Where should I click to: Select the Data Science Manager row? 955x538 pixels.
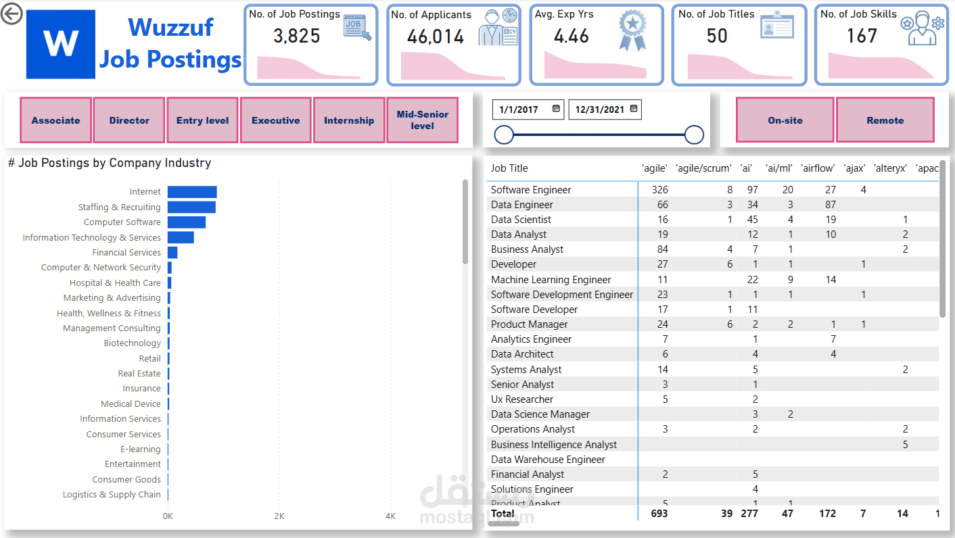coord(713,414)
